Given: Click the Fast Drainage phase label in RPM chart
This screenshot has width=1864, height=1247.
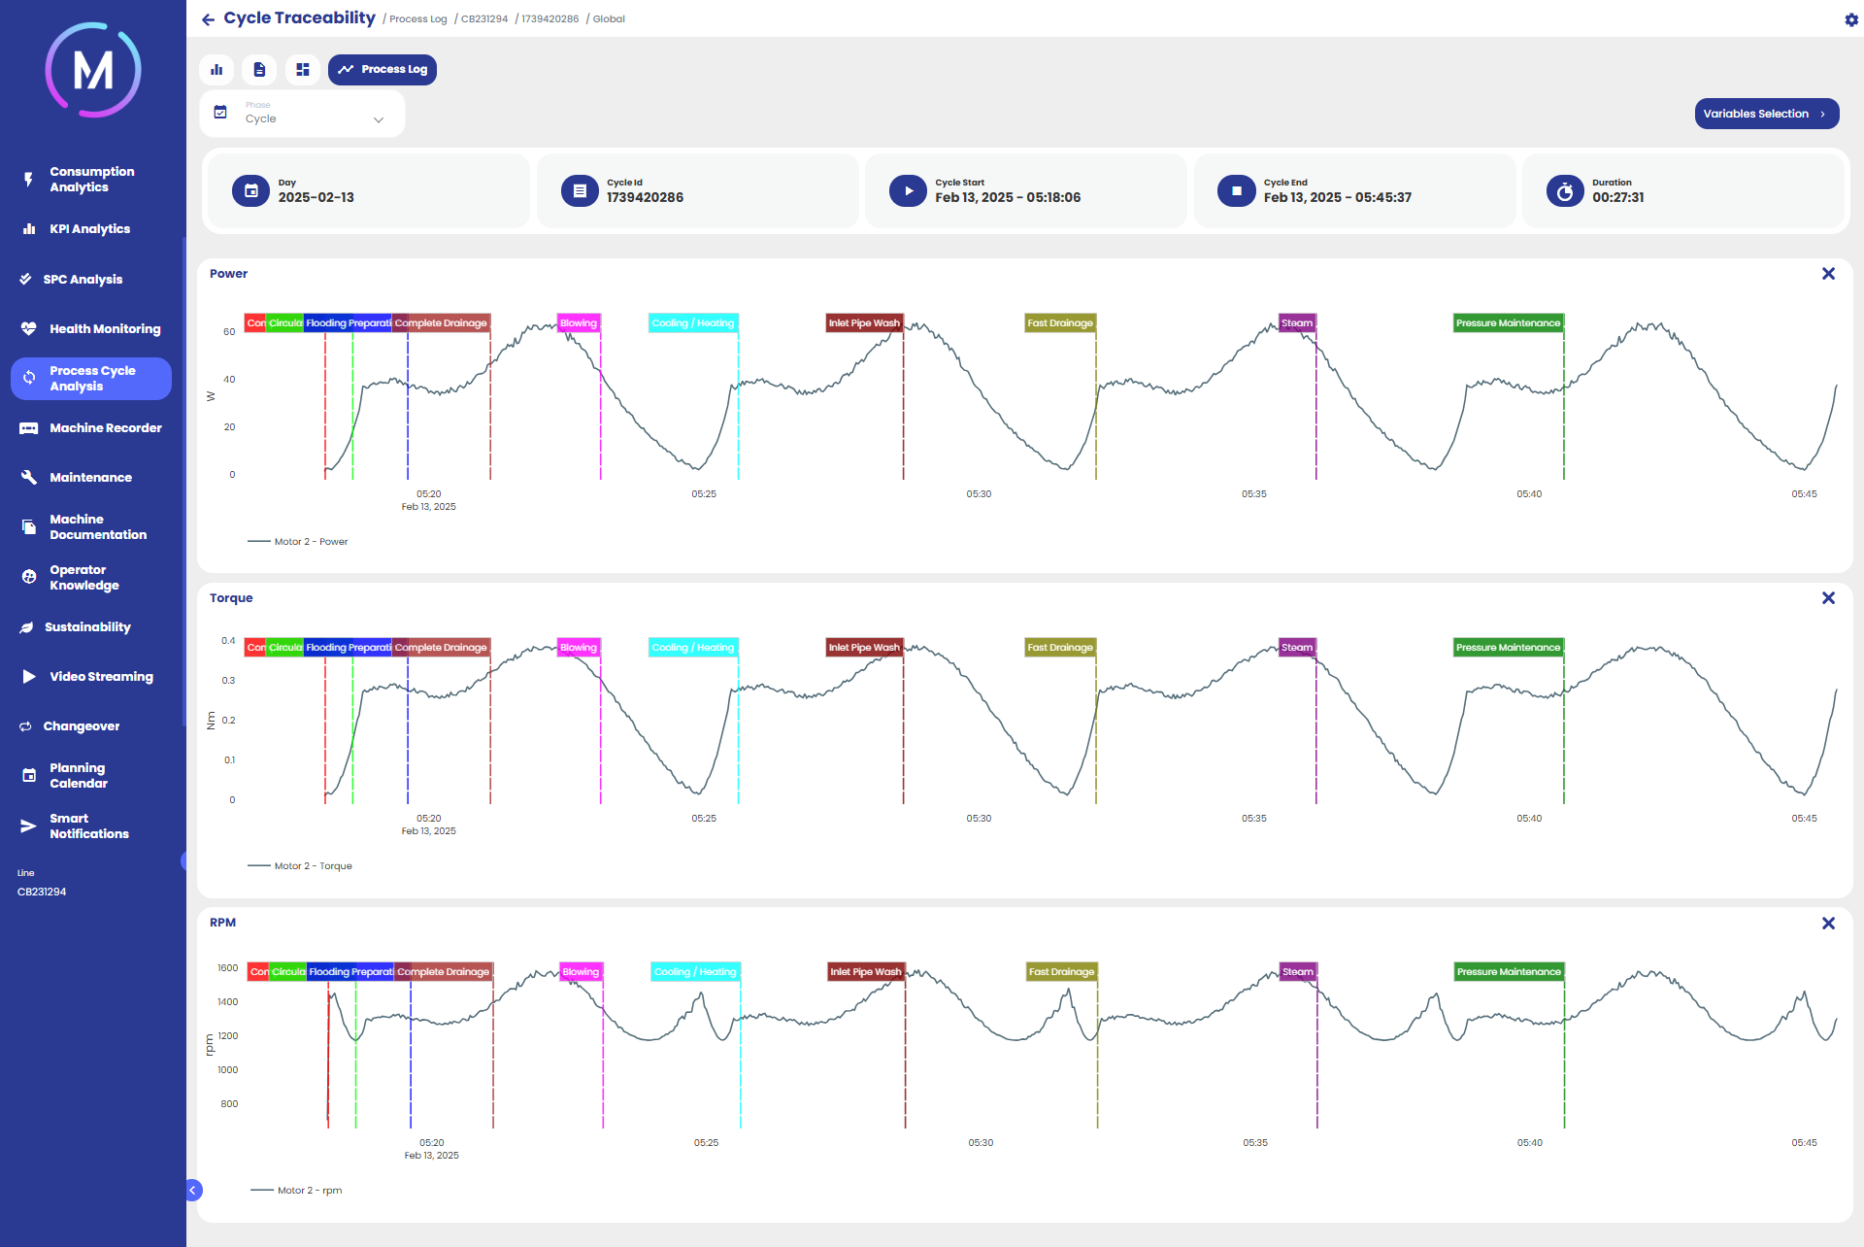Looking at the screenshot, I should (1061, 972).
